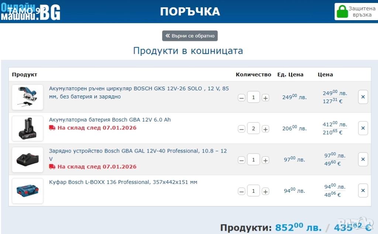Image resolution: width=378 pixels, height=234 pixels.
Task: Click the Върни се обратно button
Action: coord(190,36)
